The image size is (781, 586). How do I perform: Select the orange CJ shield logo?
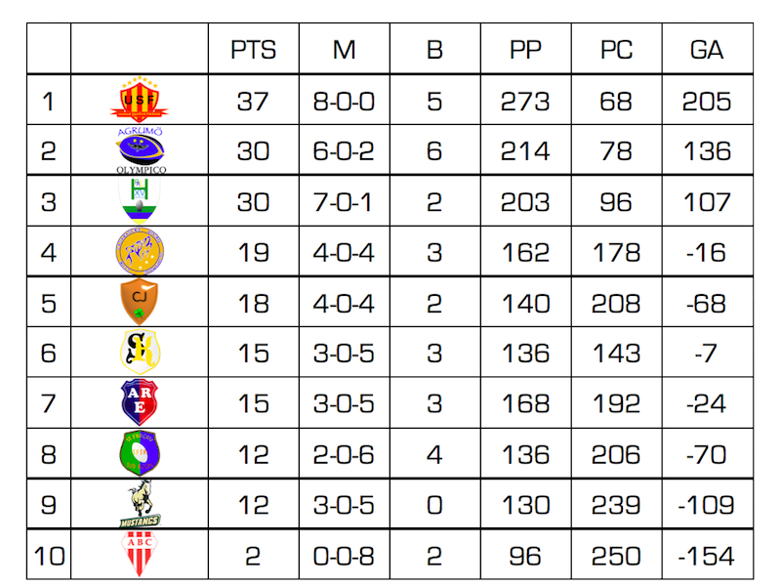[140, 302]
